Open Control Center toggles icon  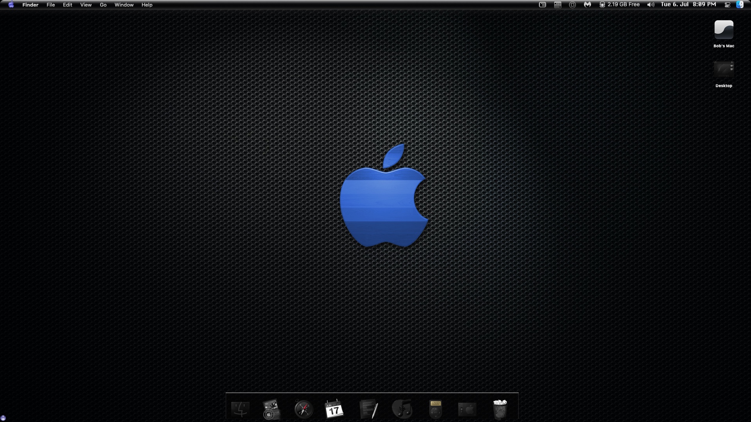tap(727, 5)
